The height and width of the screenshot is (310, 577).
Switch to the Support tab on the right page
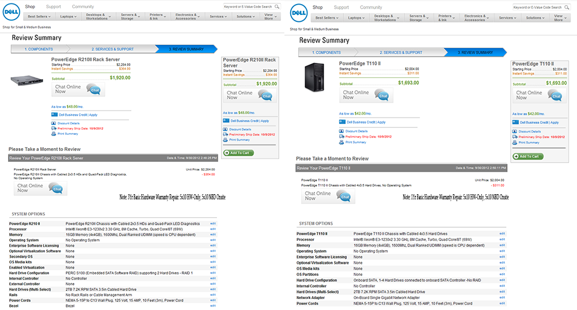[341, 7]
